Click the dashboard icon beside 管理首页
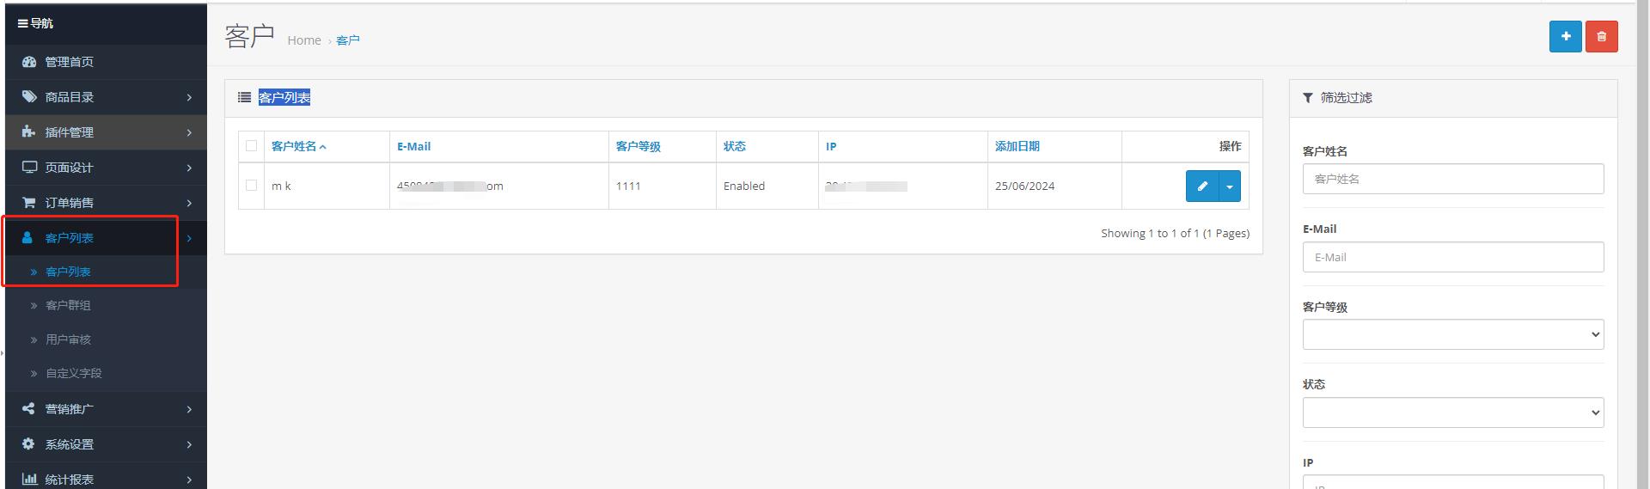 click(29, 62)
